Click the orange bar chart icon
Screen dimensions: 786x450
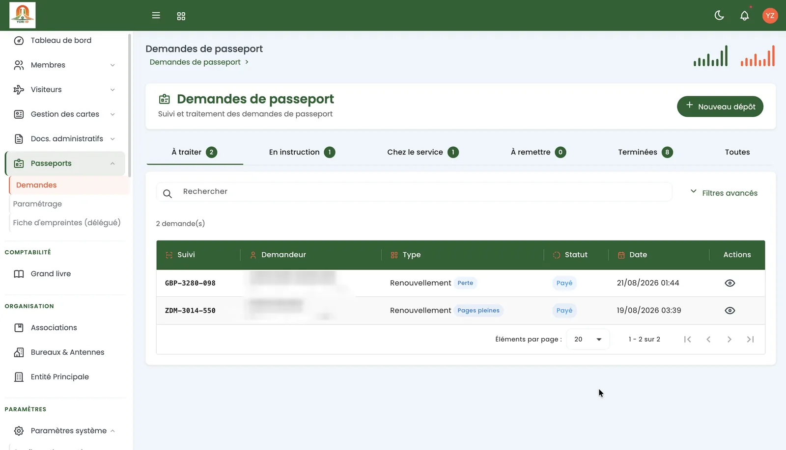758,56
